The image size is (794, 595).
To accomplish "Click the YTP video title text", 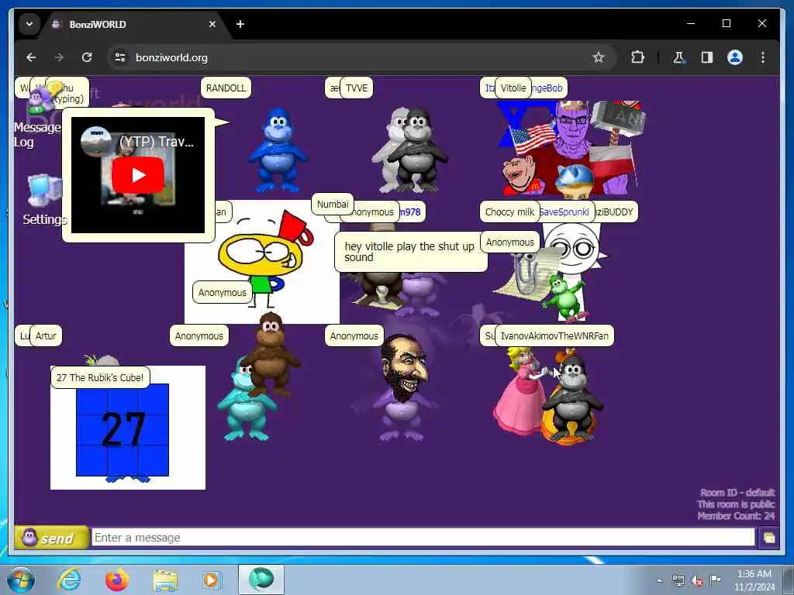I will [156, 142].
